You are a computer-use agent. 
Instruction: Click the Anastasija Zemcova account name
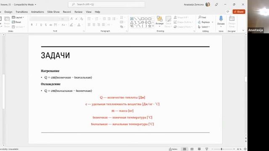pyautogui.click(x=194, y=5)
